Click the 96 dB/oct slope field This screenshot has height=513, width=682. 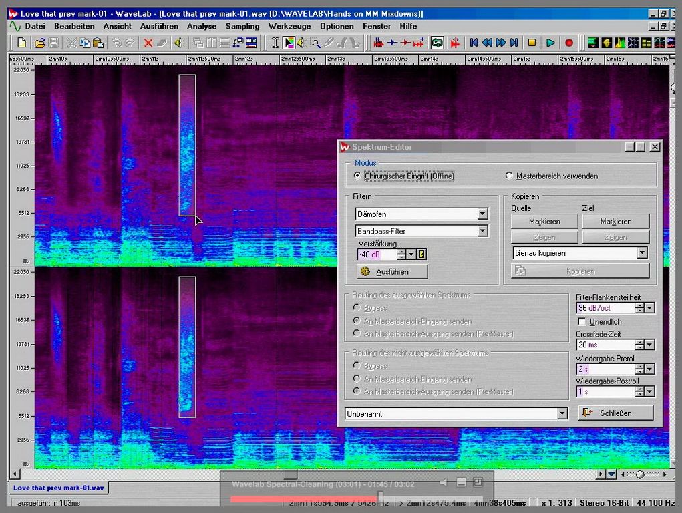point(605,308)
